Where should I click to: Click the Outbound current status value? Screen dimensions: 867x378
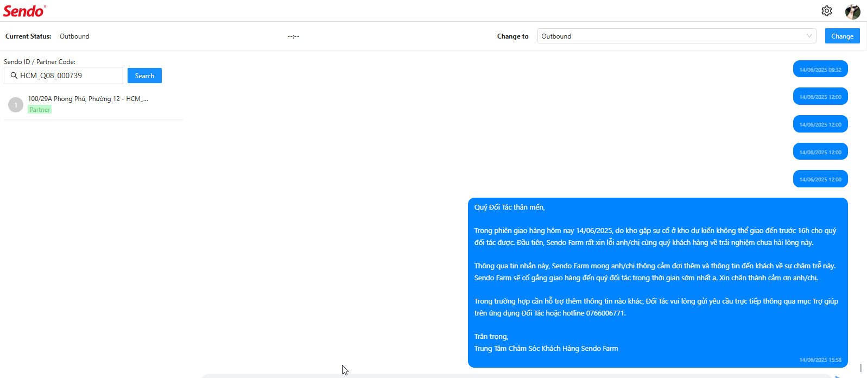[x=74, y=36]
